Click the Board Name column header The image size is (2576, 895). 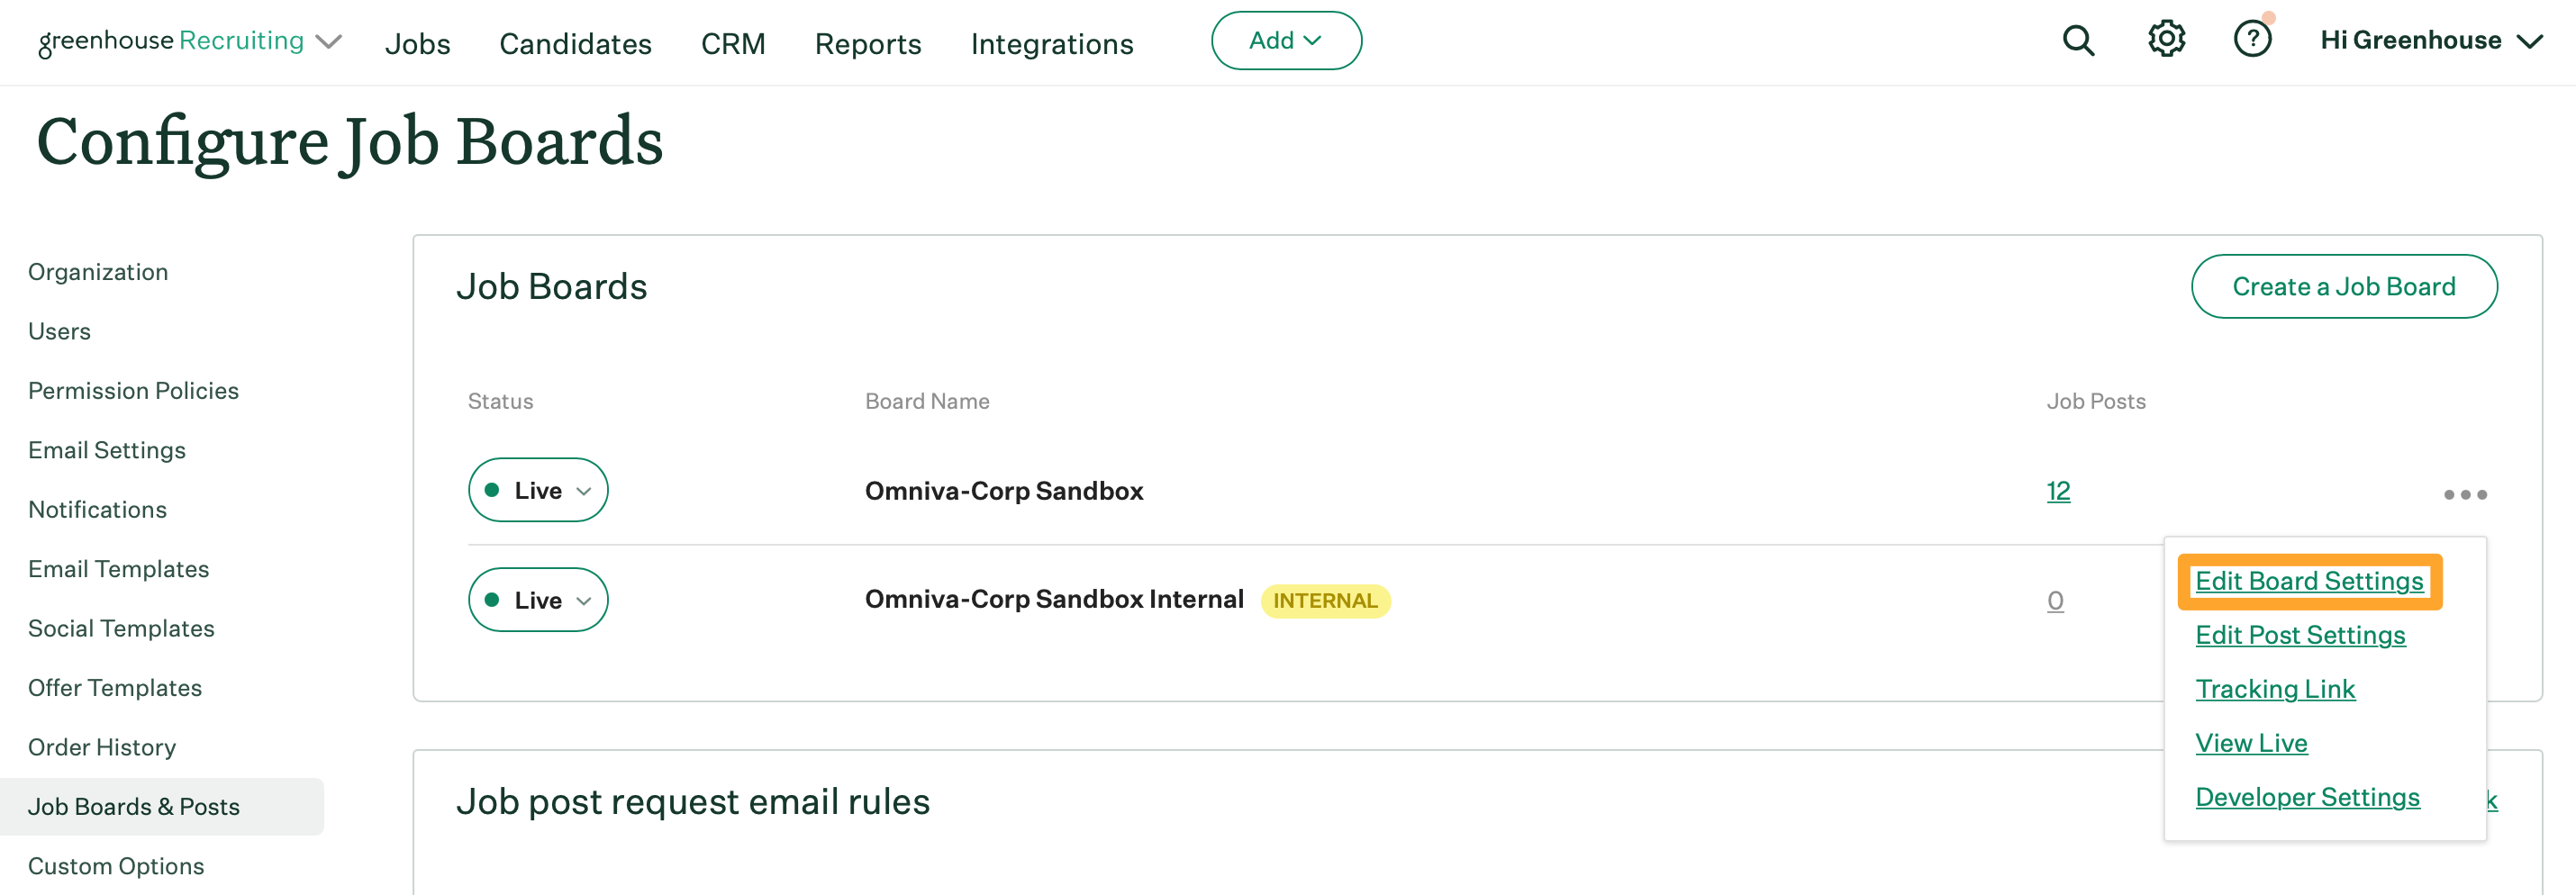coord(927,401)
